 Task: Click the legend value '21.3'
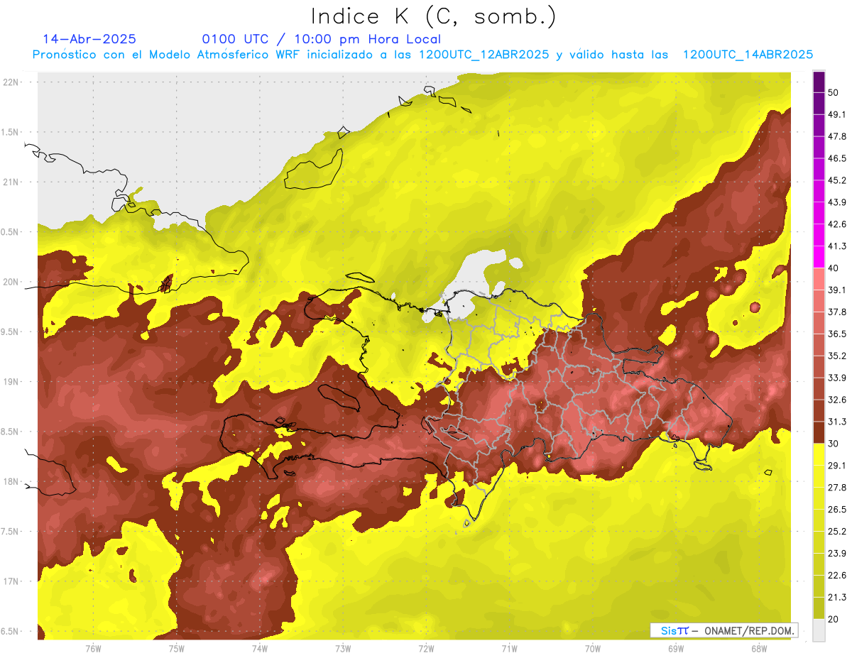(x=836, y=597)
